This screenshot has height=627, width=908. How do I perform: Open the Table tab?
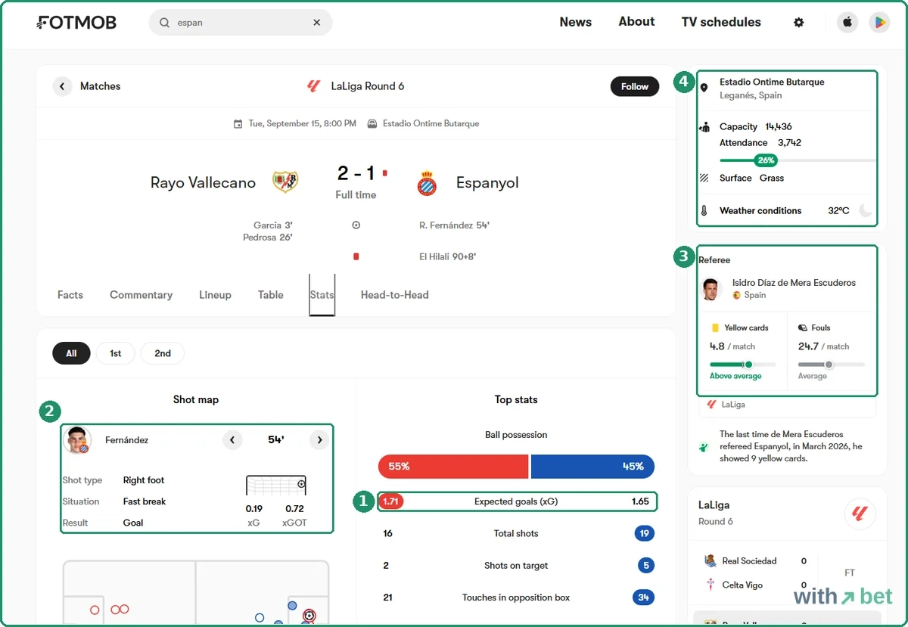[270, 295]
